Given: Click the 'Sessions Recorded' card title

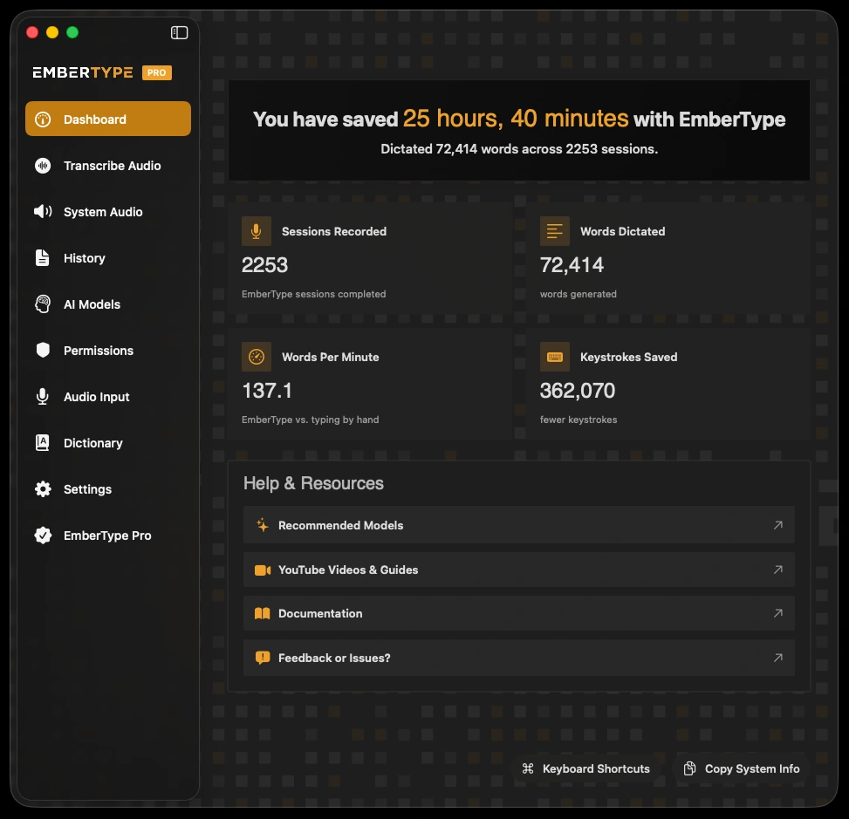Looking at the screenshot, I should [x=334, y=231].
